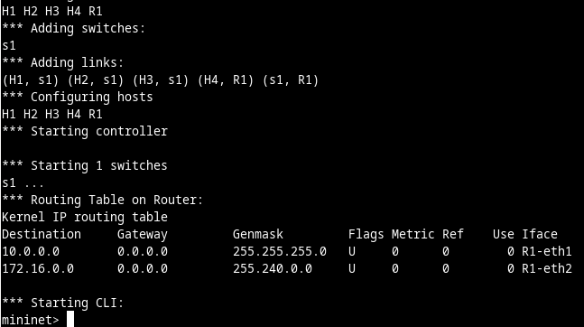Click the (s1, R1) link text
The width and height of the screenshot is (584, 327).
pyautogui.click(x=291, y=80)
